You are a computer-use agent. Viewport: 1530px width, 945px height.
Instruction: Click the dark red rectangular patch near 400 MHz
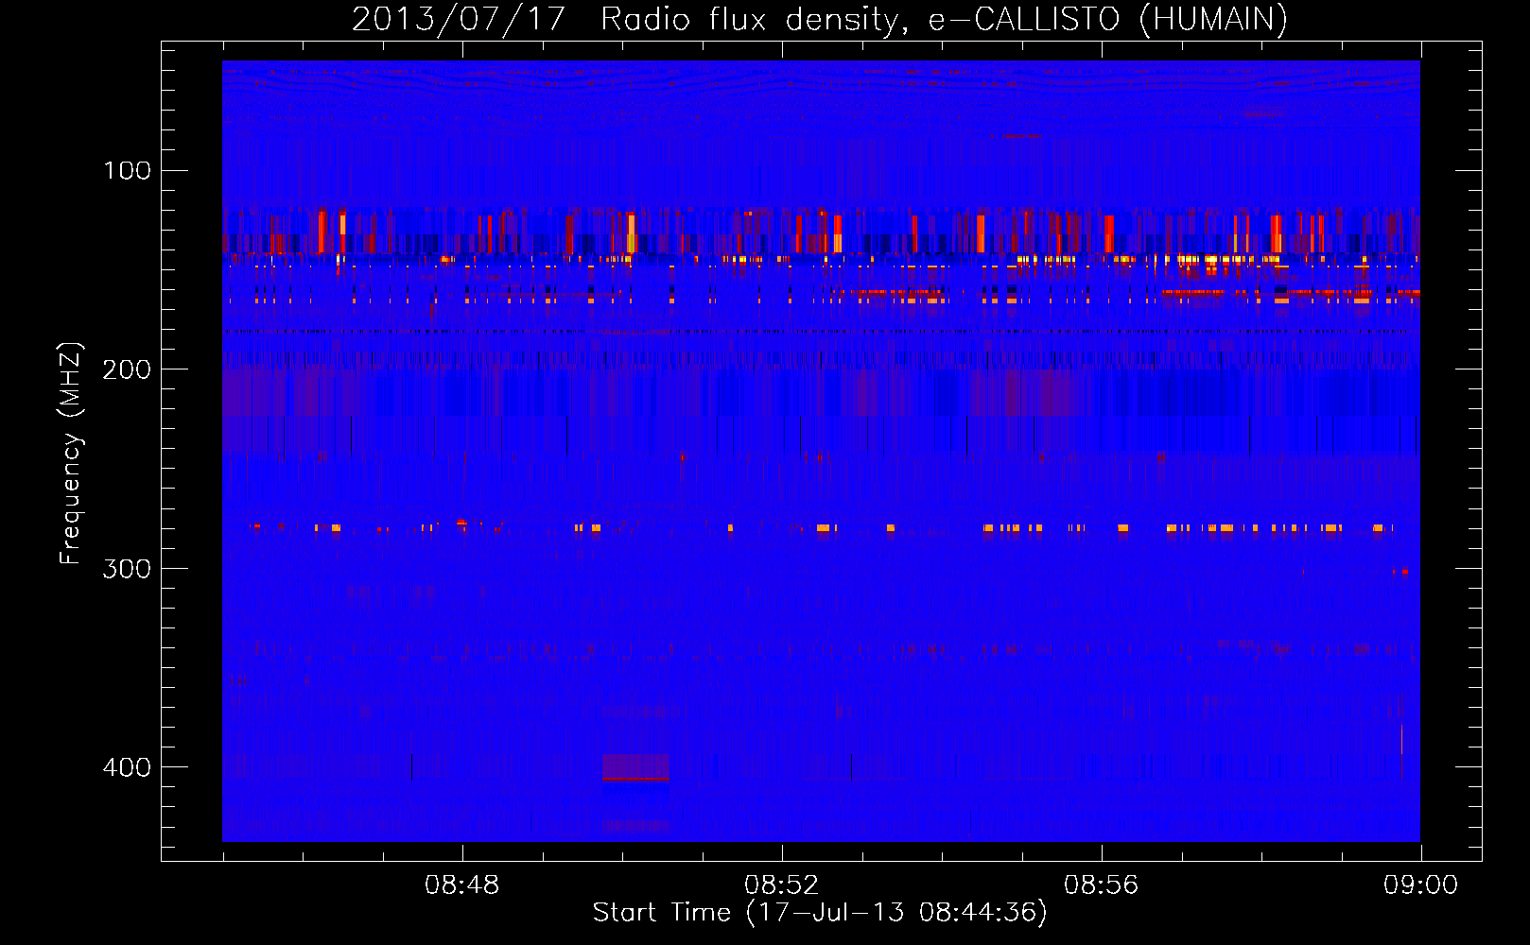635,766
